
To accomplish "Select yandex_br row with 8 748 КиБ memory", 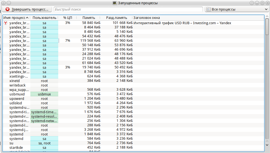I will coord(133,72).
